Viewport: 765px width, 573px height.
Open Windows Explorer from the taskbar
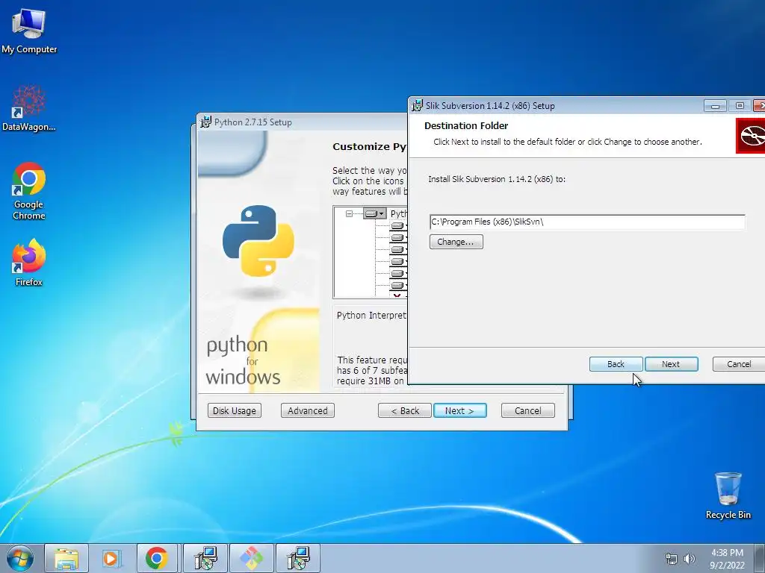pos(66,558)
